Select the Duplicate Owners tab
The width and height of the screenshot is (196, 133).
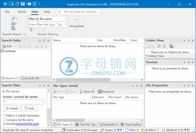(x=109, y=124)
